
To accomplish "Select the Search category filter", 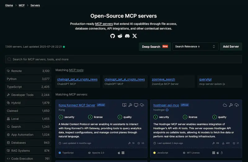I will point(28,127).
